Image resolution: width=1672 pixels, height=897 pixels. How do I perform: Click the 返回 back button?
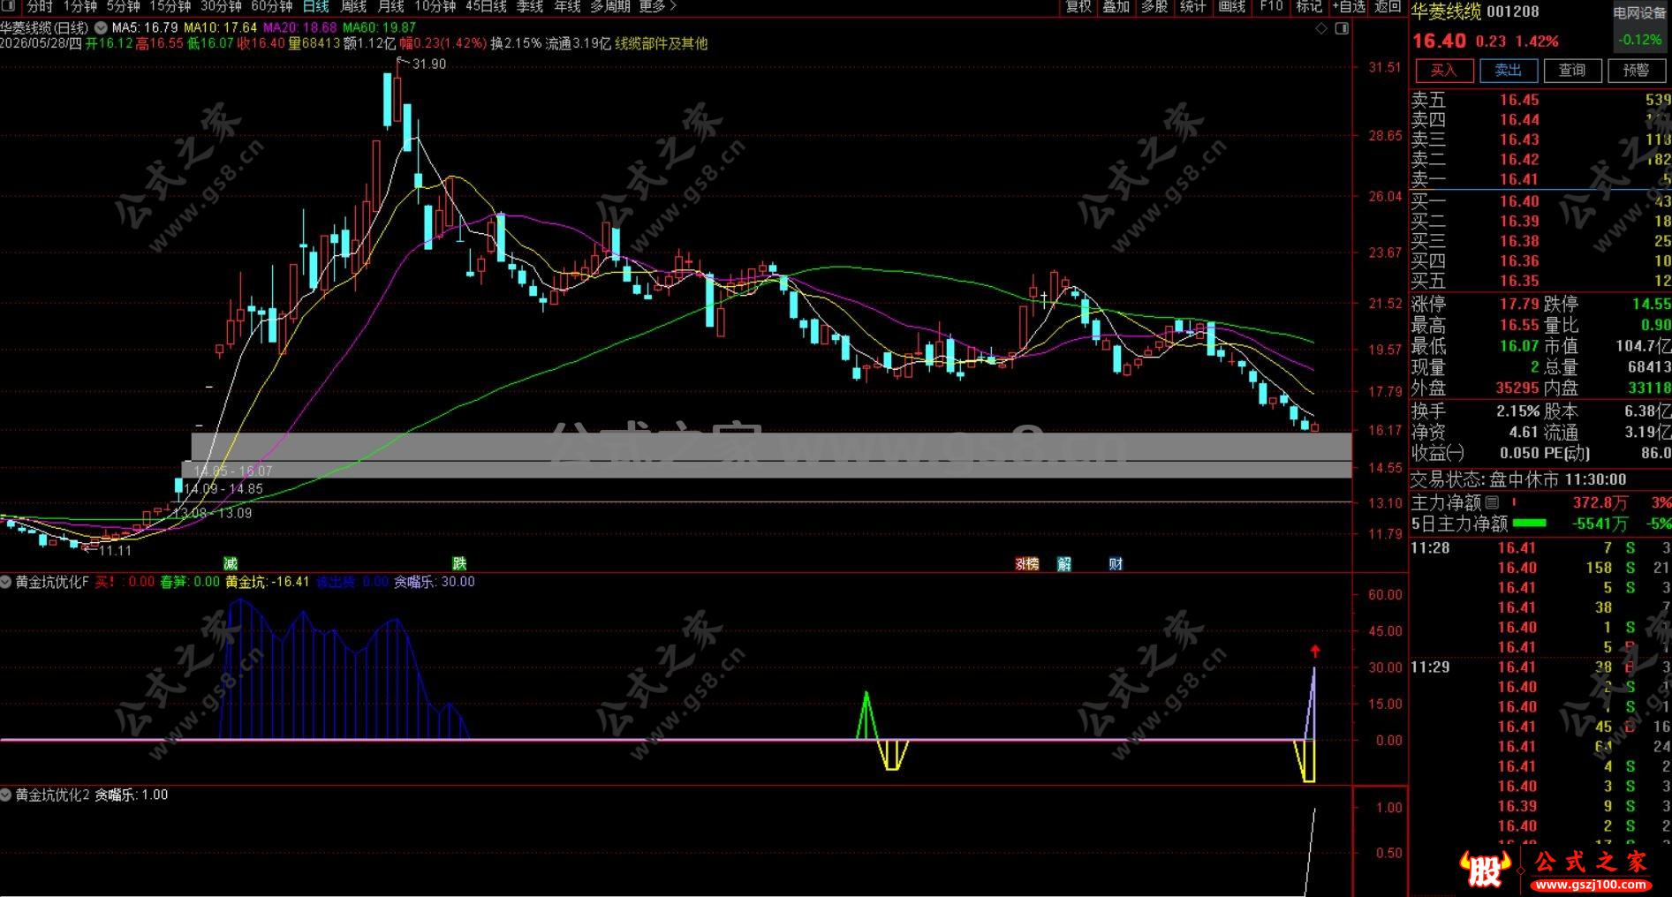1388,7
